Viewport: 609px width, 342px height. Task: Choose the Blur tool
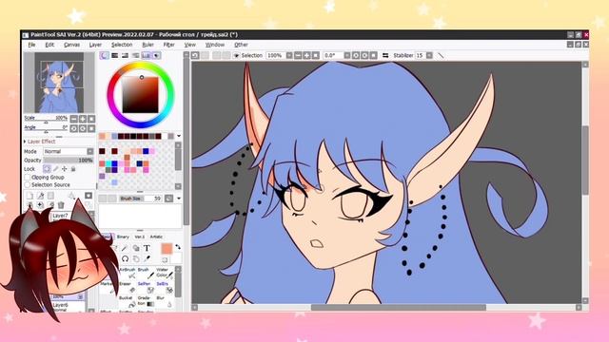(x=164, y=302)
